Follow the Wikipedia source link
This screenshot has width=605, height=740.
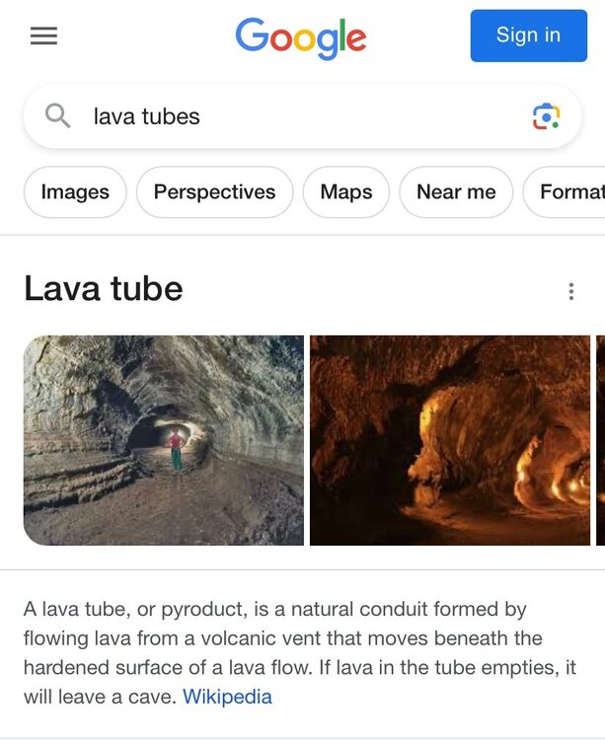click(227, 697)
